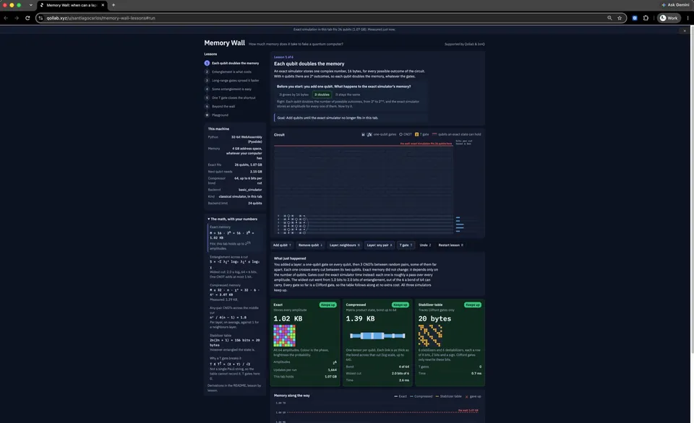This screenshot has width=694, height=423.
Task: Dismiss the exact simulation banner
Action: [x=685, y=30]
